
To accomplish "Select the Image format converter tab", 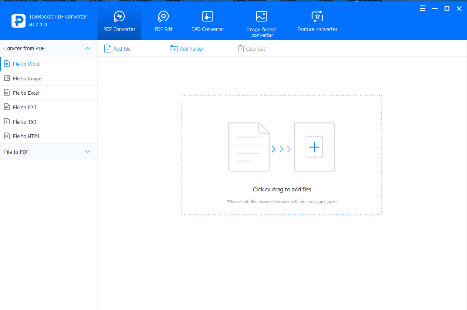I will tap(261, 24).
